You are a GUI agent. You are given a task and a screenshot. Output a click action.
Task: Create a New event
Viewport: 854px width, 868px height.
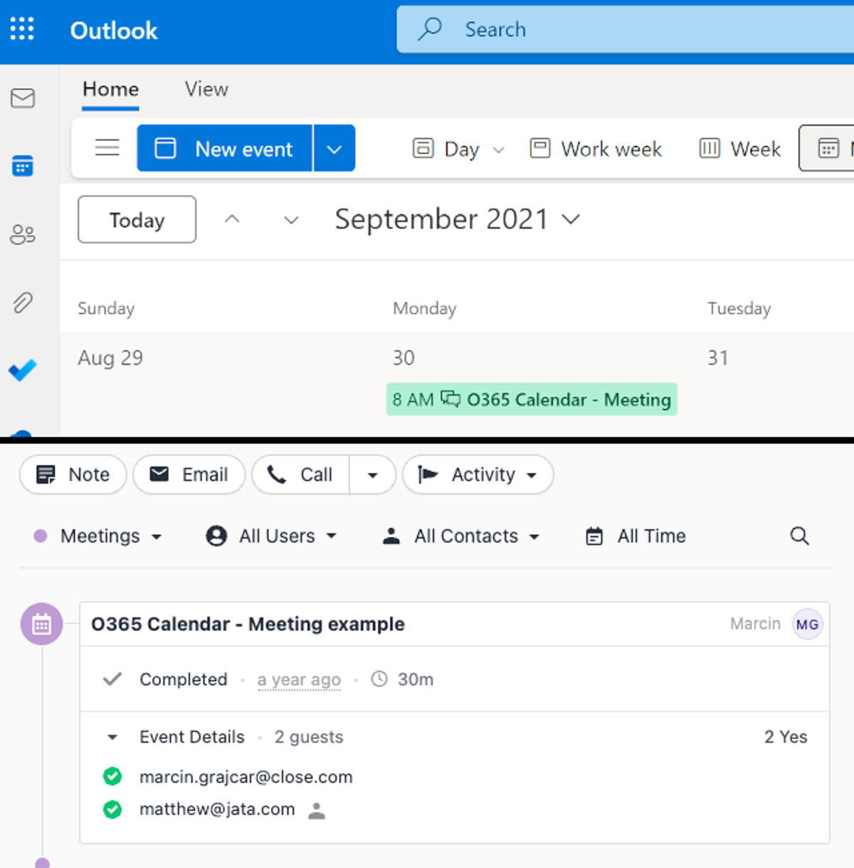click(x=225, y=148)
